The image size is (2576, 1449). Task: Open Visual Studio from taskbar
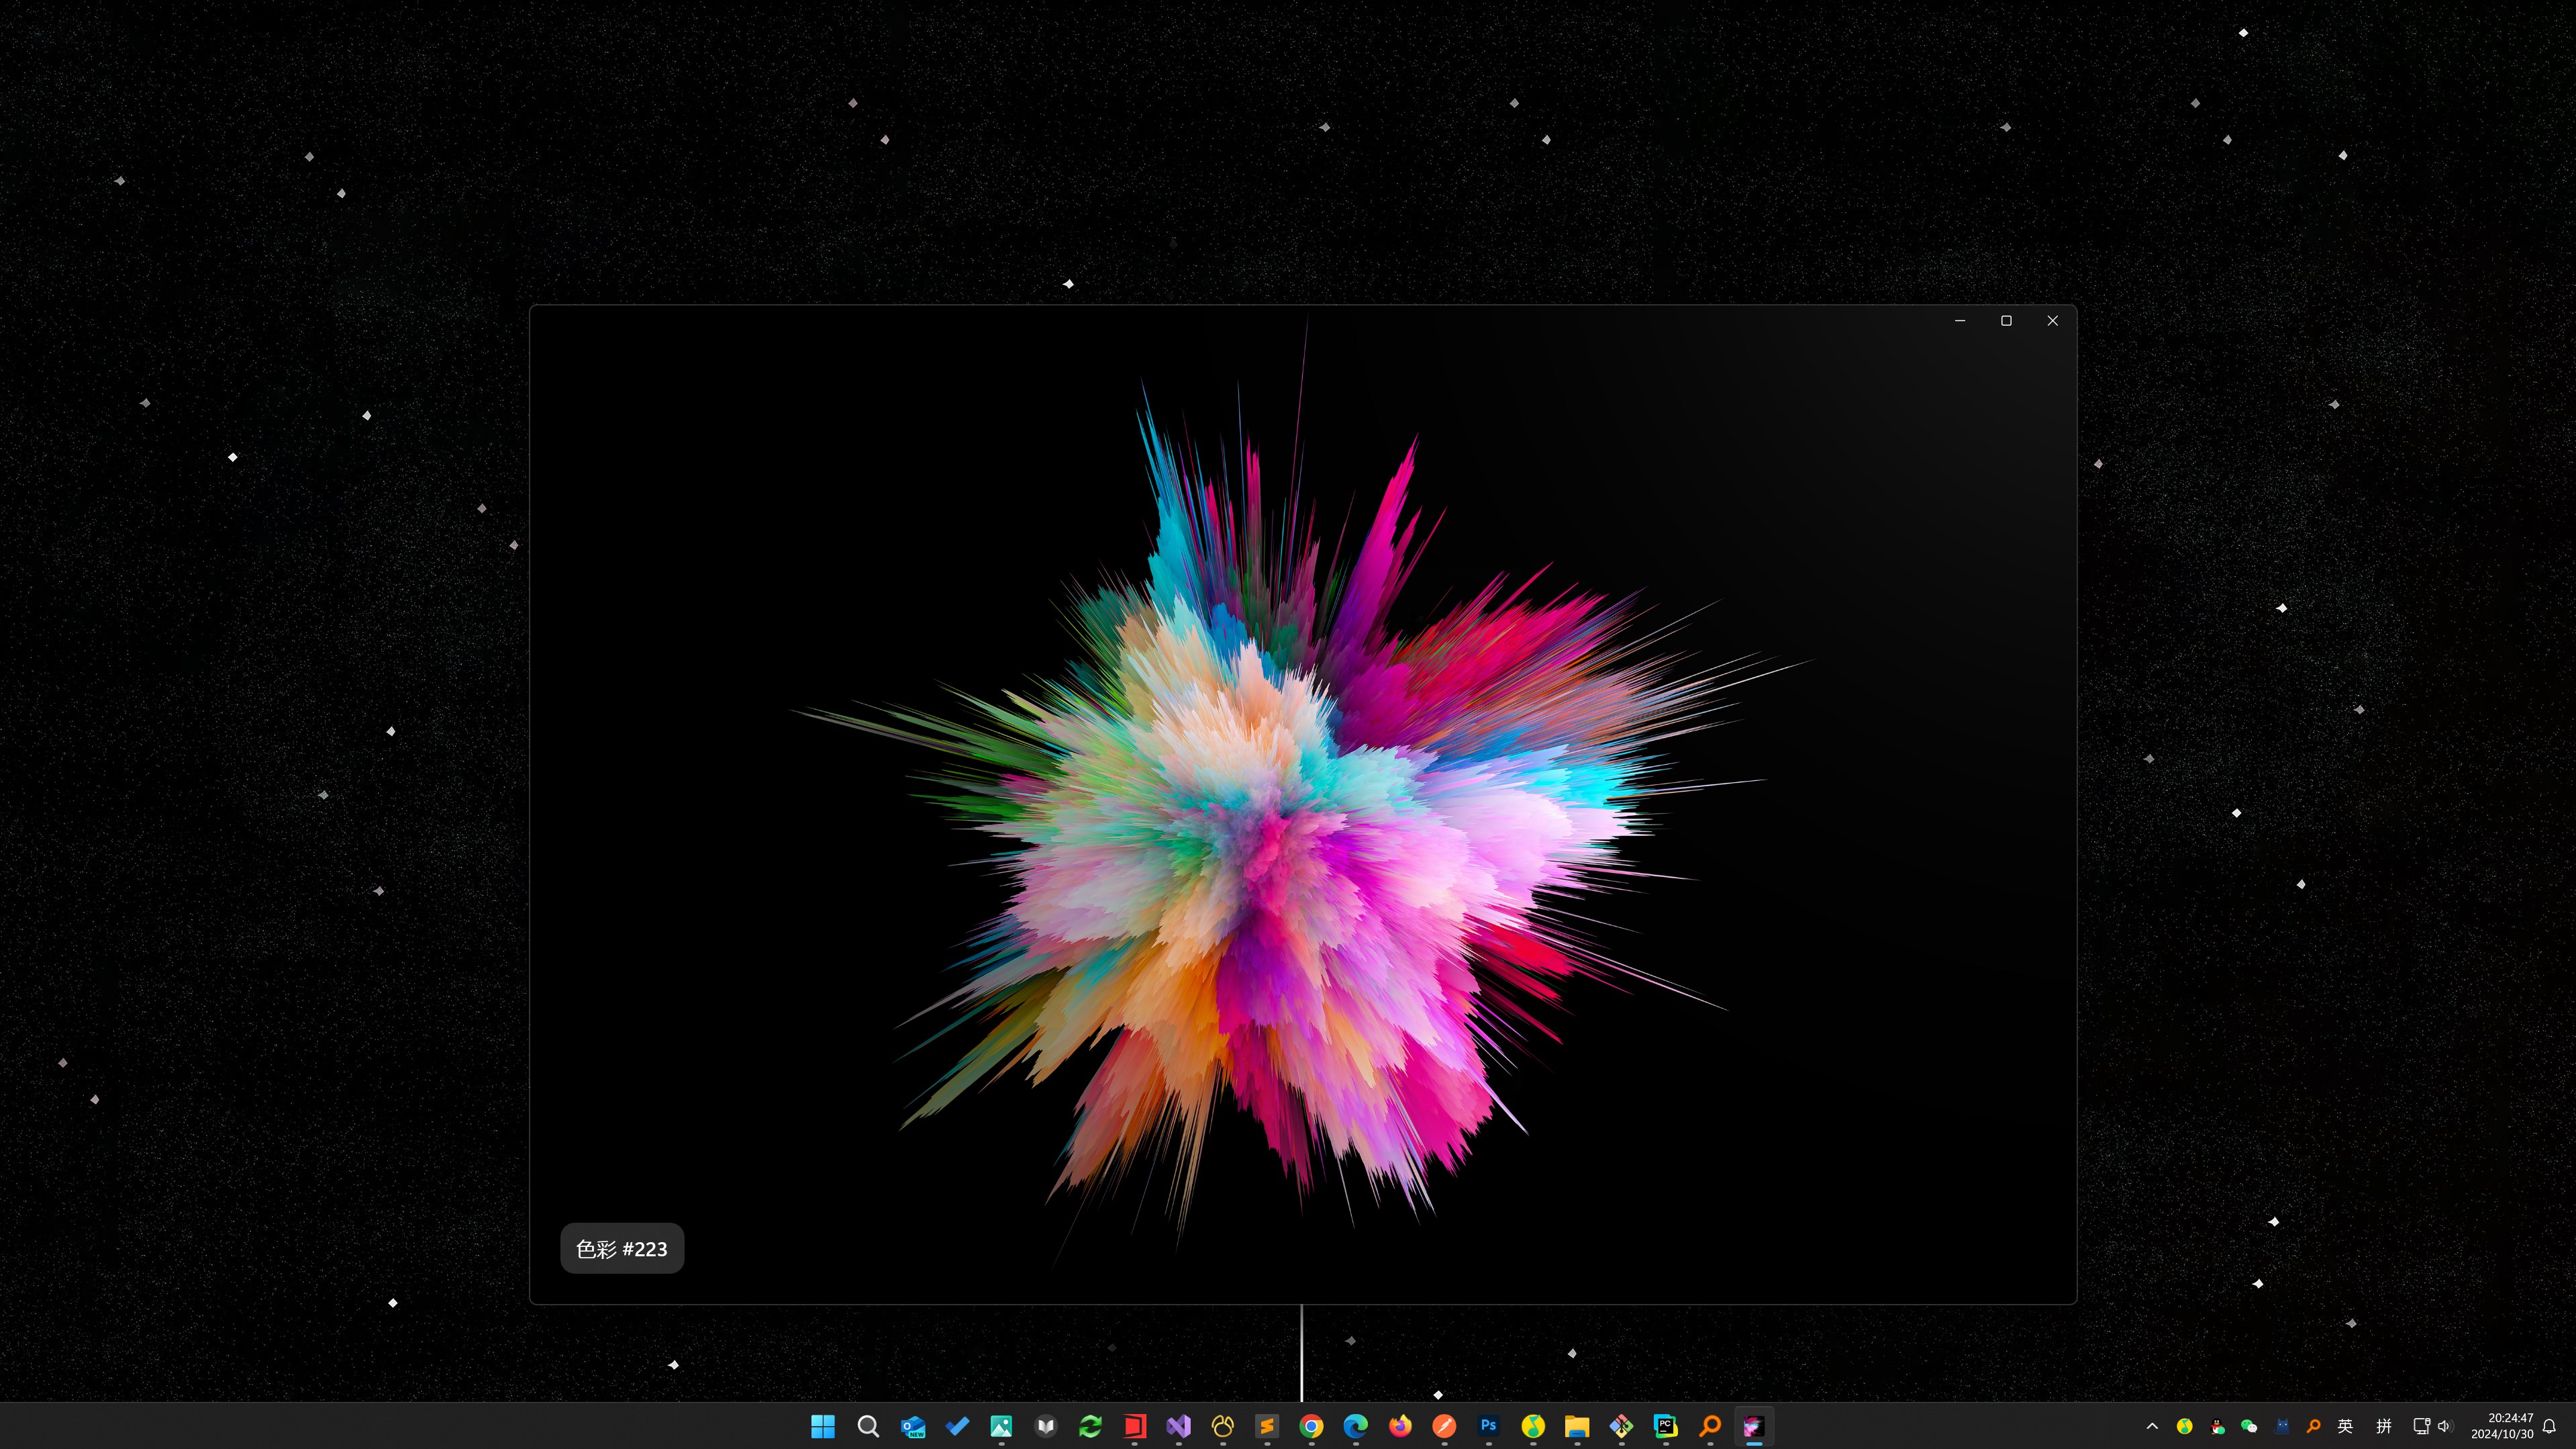[x=1178, y=1426]
